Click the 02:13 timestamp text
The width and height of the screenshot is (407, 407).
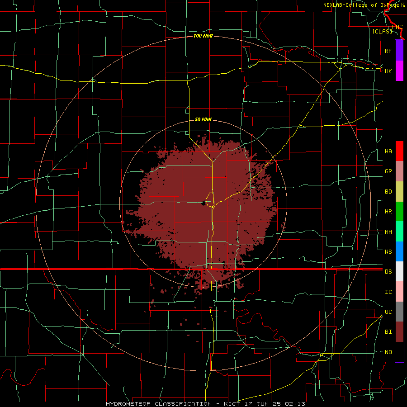tap(295, 404)
